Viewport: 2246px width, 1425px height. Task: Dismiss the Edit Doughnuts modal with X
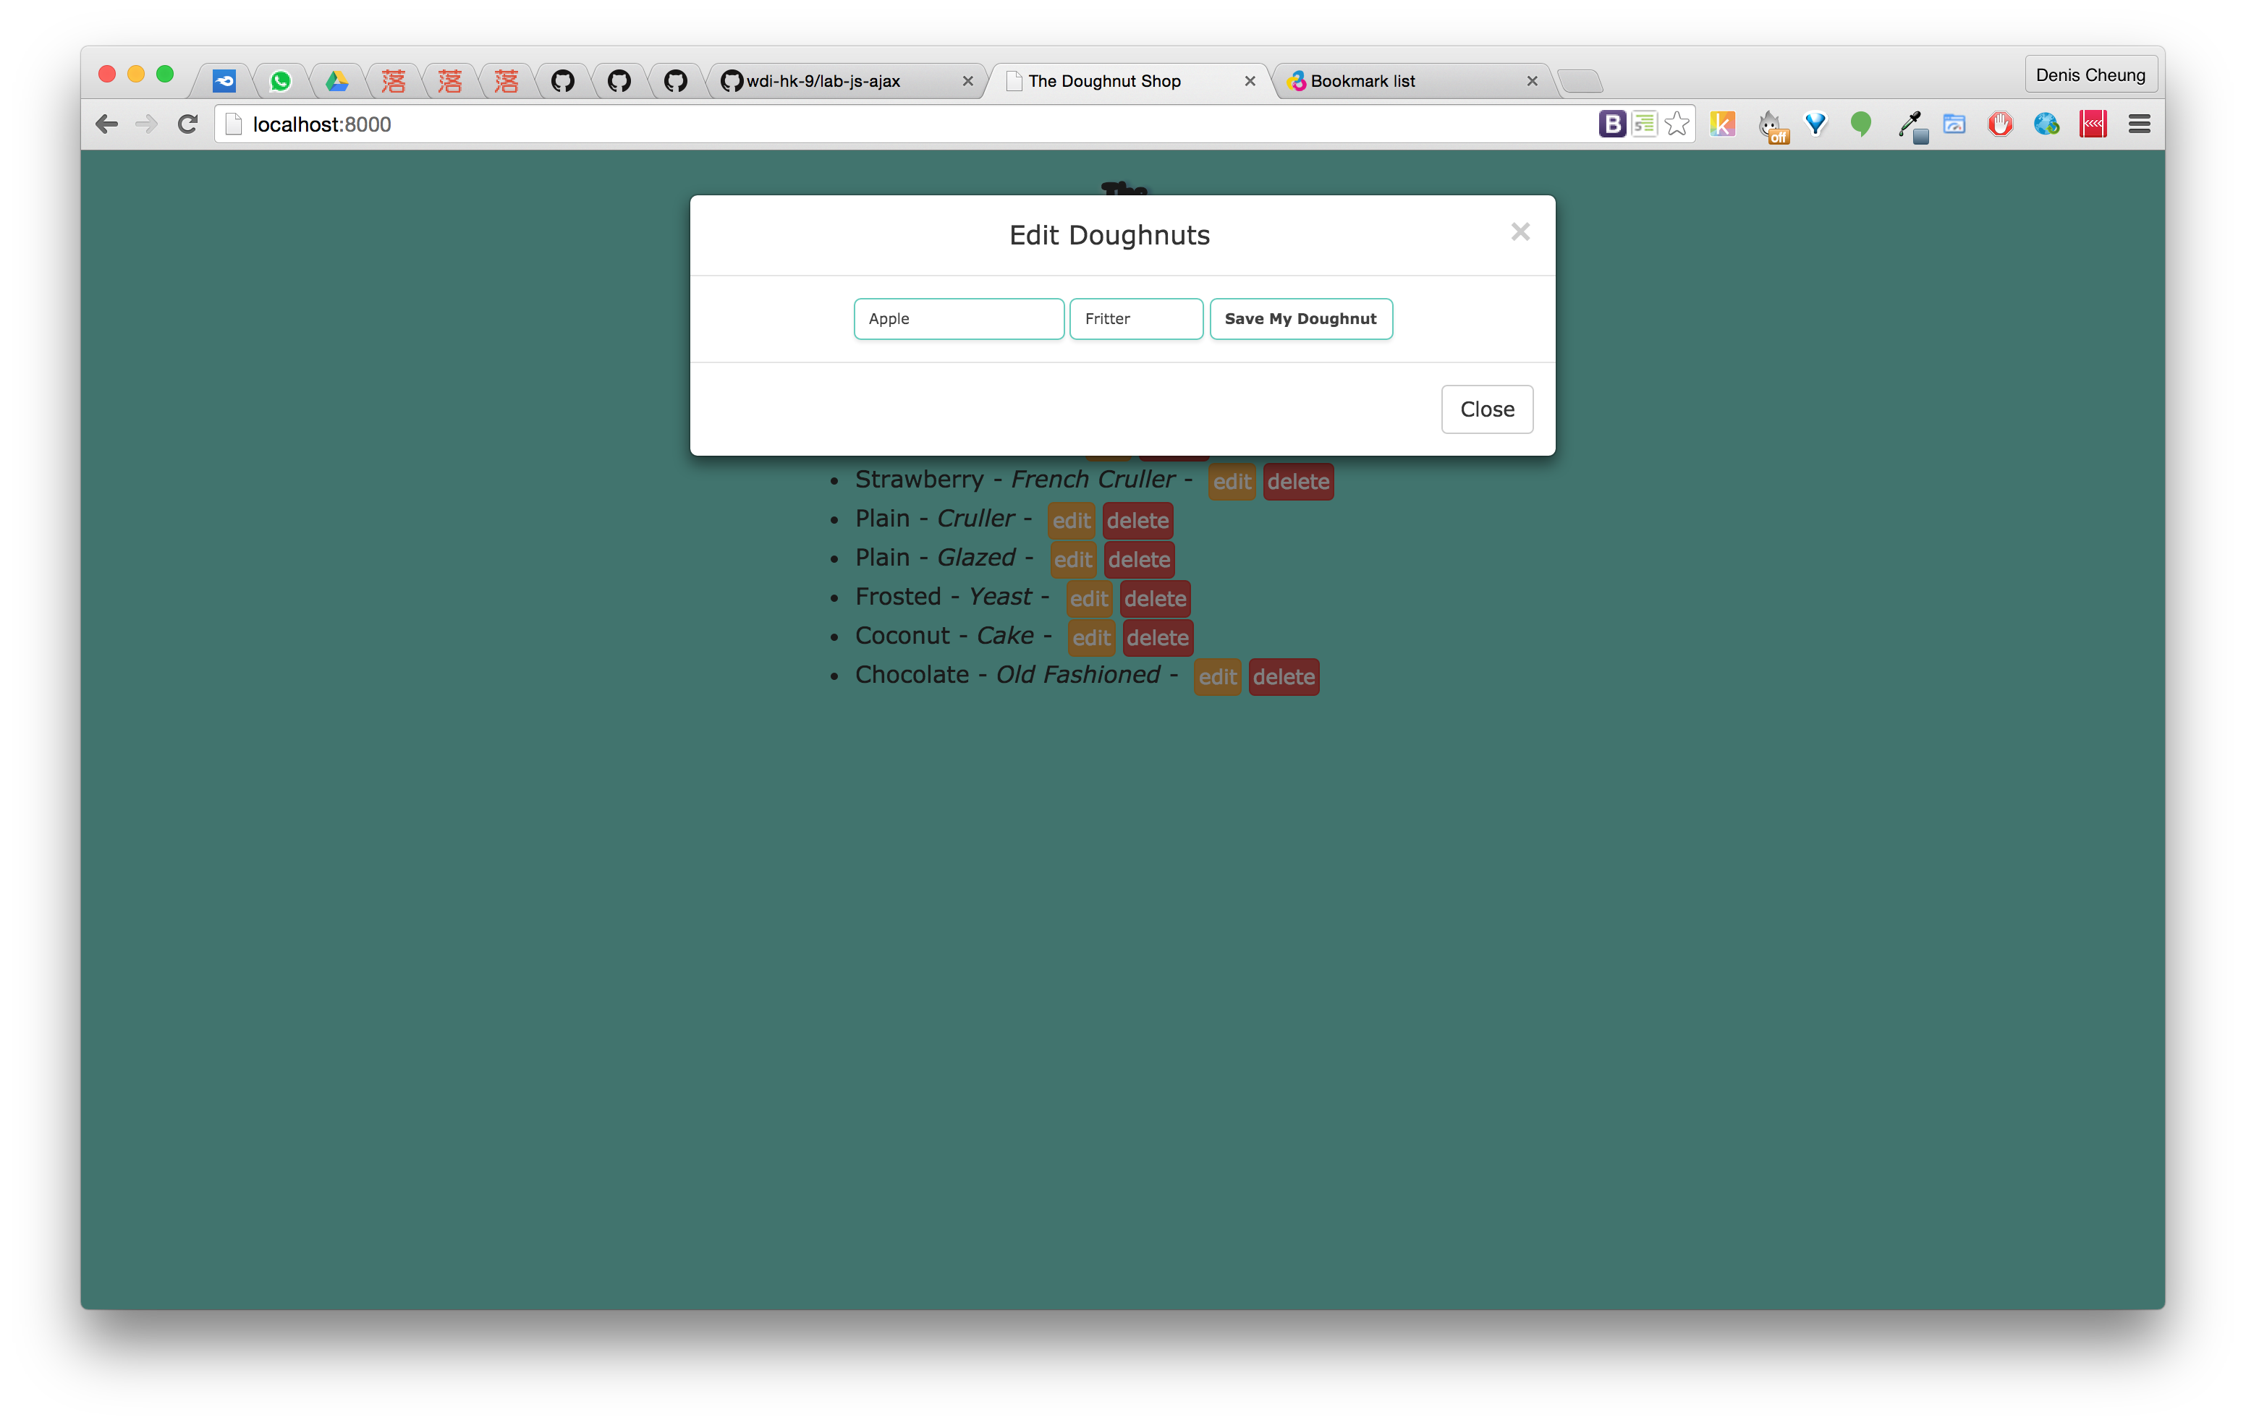coord(1520,232)
